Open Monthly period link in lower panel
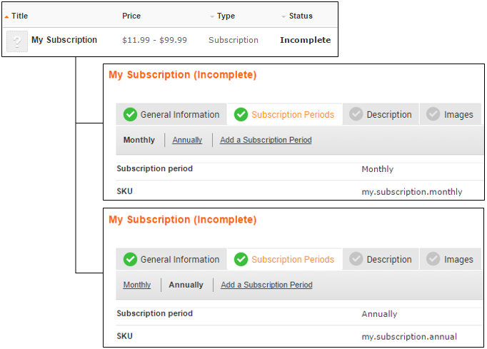 point(137,285)
